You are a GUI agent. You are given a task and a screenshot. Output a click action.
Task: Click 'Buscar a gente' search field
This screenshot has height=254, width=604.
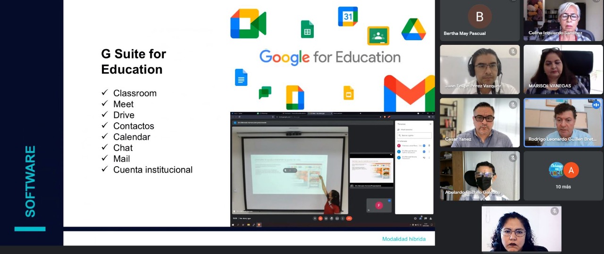(414, 135)
